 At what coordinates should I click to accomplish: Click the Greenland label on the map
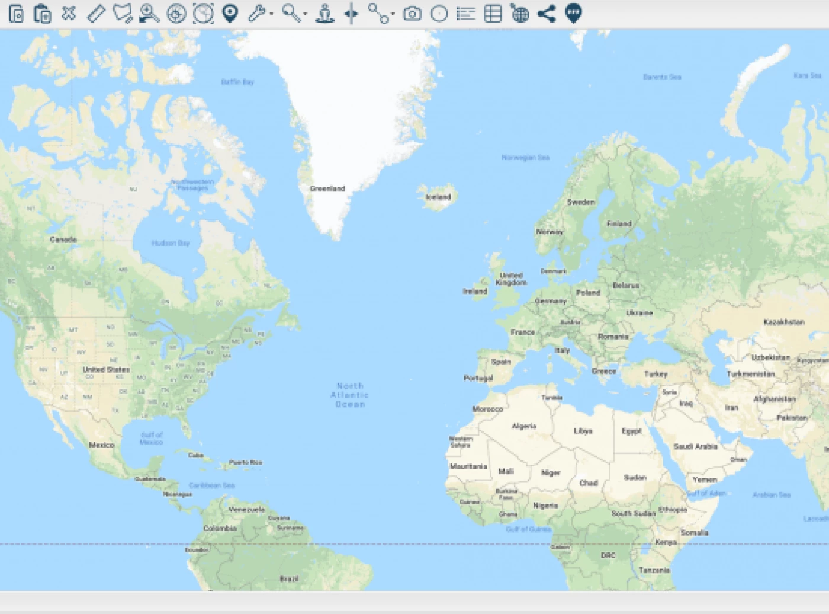327,188
